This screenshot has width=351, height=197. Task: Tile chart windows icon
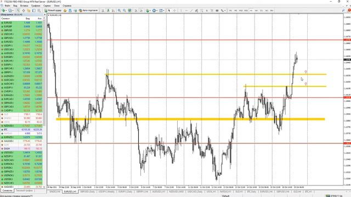click(129, 10)
